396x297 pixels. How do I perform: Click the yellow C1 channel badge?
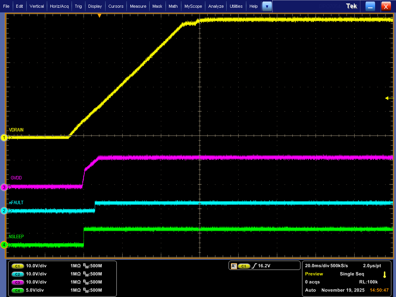pos(17,266)
